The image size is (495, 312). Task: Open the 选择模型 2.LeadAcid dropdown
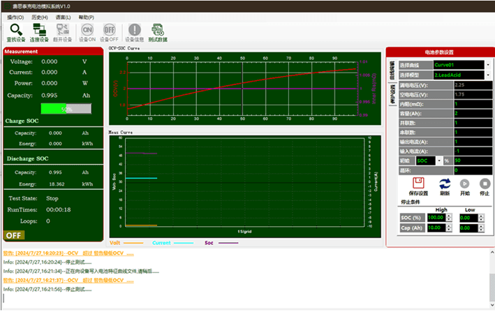(x=487, y=74)
